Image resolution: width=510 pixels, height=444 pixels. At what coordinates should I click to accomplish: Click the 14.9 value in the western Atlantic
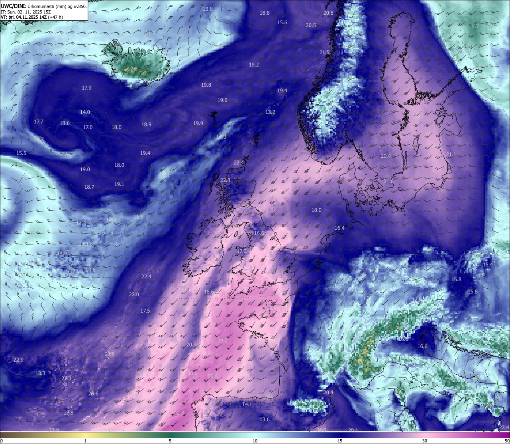pos(62,253)
